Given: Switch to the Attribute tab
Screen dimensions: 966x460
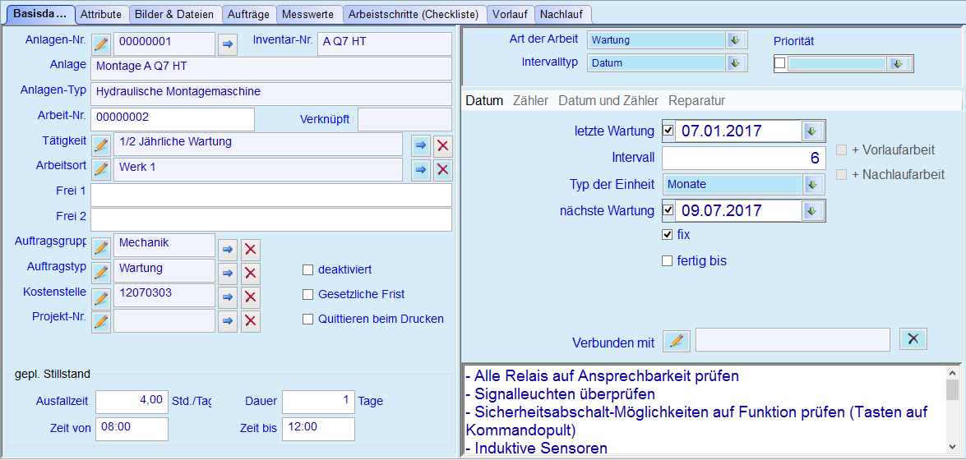Looking at the screenshot, I should click(x=102, y=14).
